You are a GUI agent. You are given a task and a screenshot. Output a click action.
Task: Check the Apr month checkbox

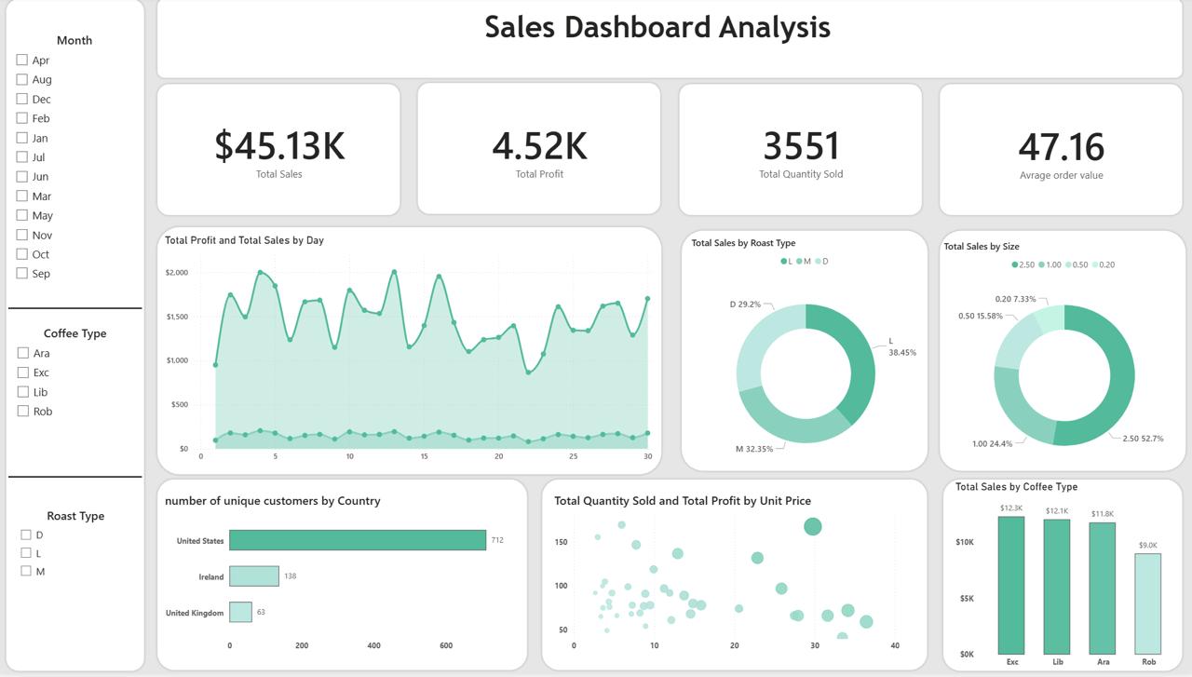pyautogui.click(x=22, y=60)
